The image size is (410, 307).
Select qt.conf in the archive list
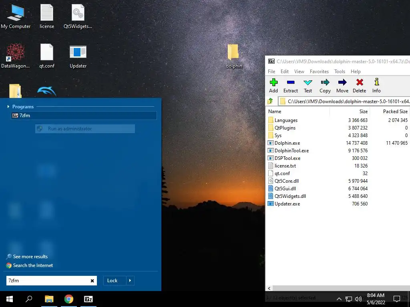338,173
